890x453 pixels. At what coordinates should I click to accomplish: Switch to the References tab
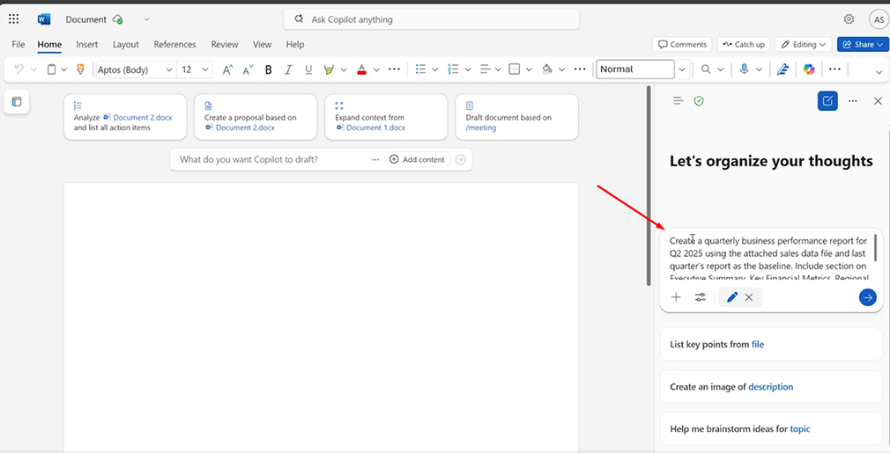click(174, 44)
